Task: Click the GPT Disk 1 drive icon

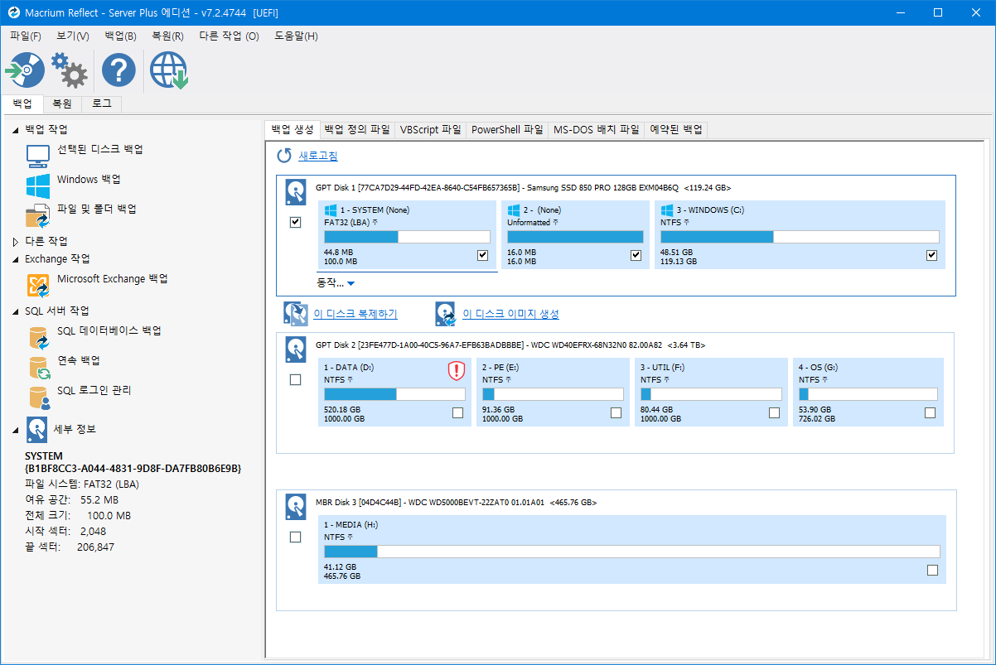Action: point(296,192)
